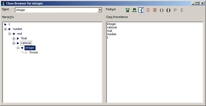Click the red three-line list icon
This screenshot has width=206, height=106.
click(148, 10)
